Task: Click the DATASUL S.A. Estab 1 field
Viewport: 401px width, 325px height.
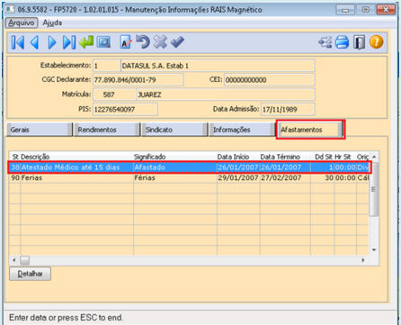Action: [x=218, y=66]
